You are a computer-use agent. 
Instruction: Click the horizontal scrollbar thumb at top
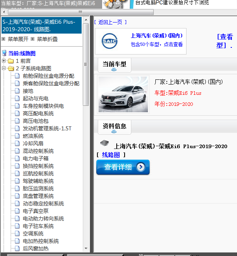pos(81,12)
